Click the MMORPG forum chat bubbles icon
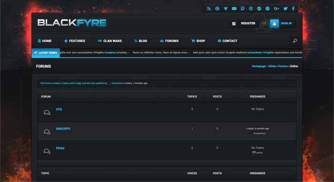 [47, 132]
